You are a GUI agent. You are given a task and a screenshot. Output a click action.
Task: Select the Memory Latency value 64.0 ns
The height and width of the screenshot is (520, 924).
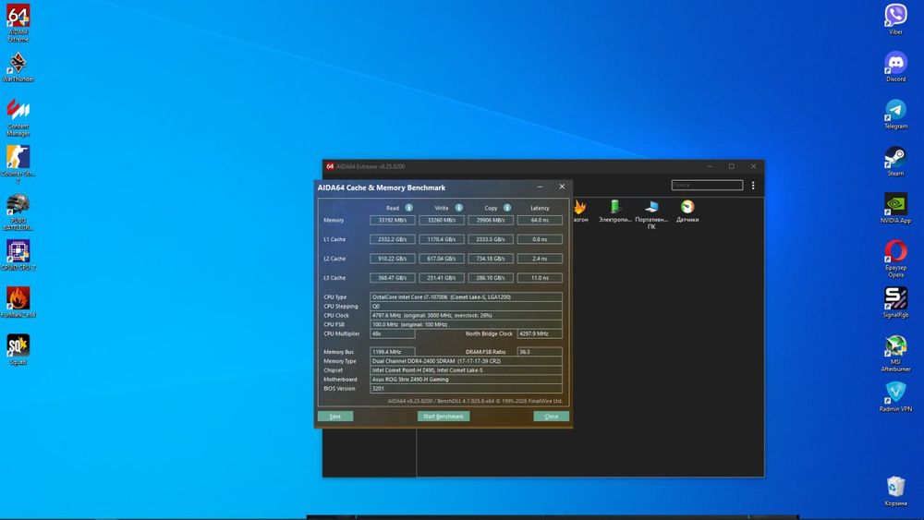[540, 220]
